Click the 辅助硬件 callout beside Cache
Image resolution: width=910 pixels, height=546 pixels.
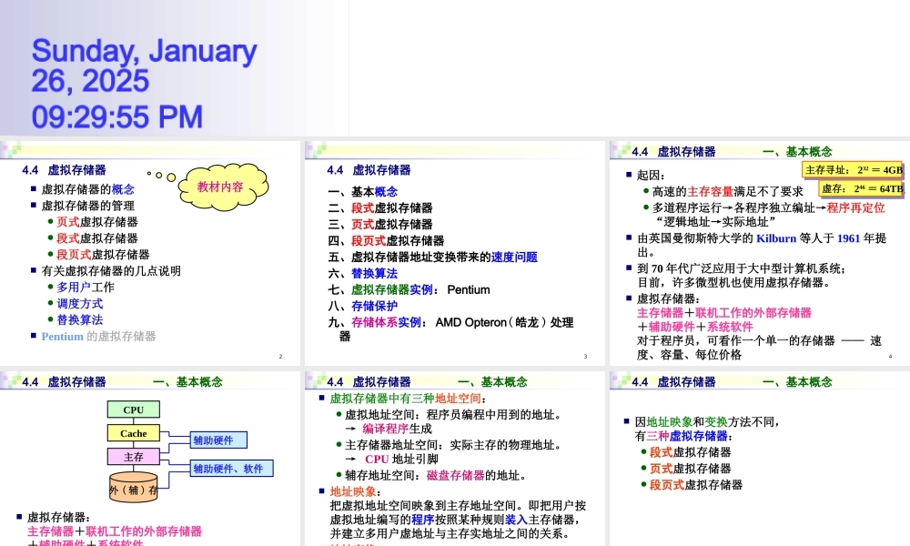click(x=213, y=440)
